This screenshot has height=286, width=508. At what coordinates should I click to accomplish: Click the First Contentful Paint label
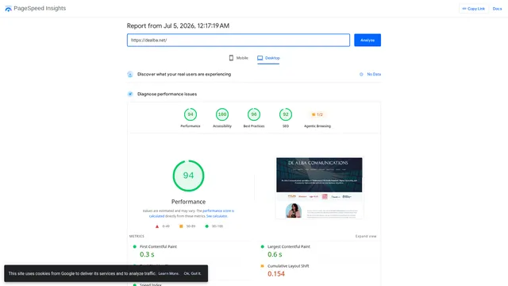pos(158,246)
